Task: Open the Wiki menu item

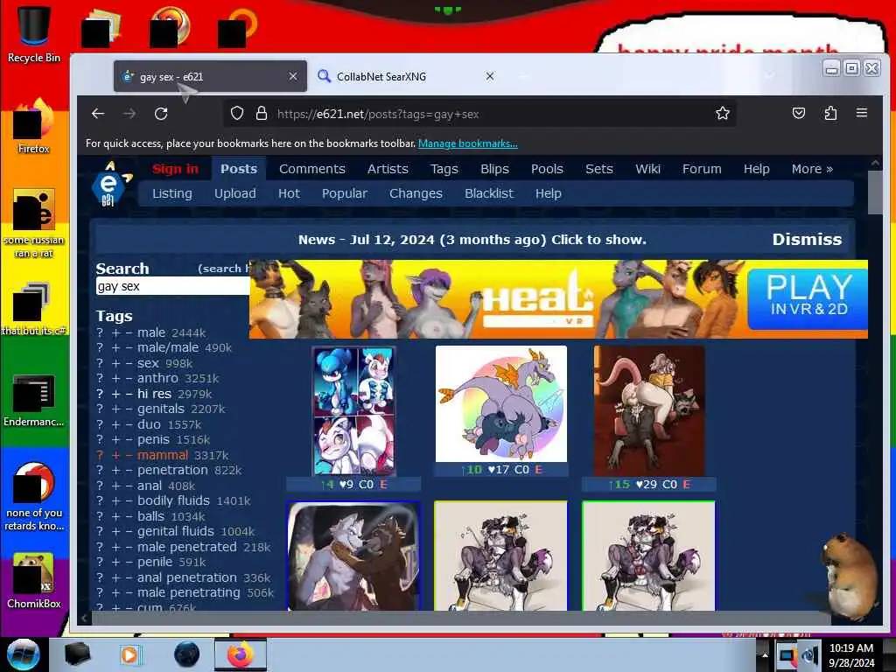Action: coord(647,169)
